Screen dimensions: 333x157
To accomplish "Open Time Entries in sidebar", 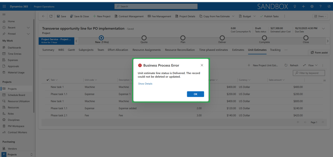I will tap(14, 54).
